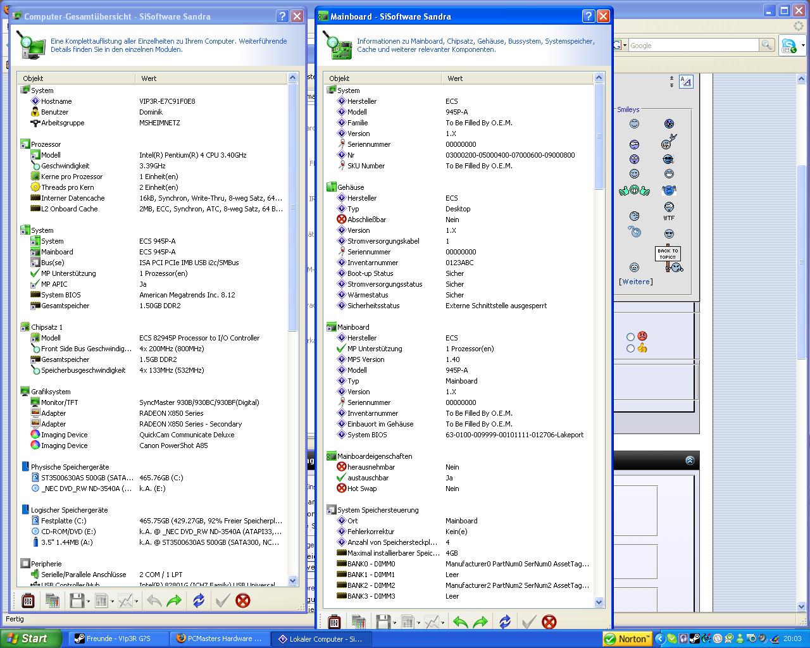Screen dimensions: 810x648
Task: Click the Norton tray button
Action: coord(628,639)
